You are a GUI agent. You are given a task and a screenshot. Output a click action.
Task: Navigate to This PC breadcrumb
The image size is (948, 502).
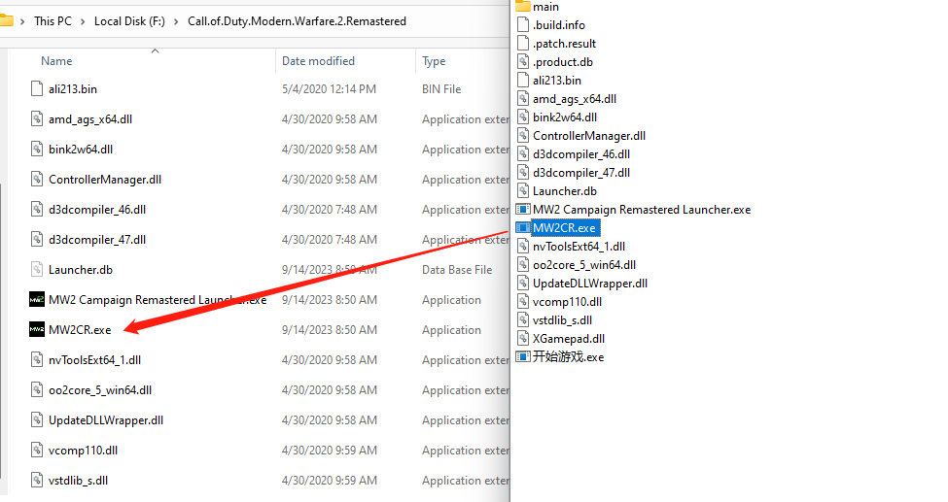[x=53, y=21]
